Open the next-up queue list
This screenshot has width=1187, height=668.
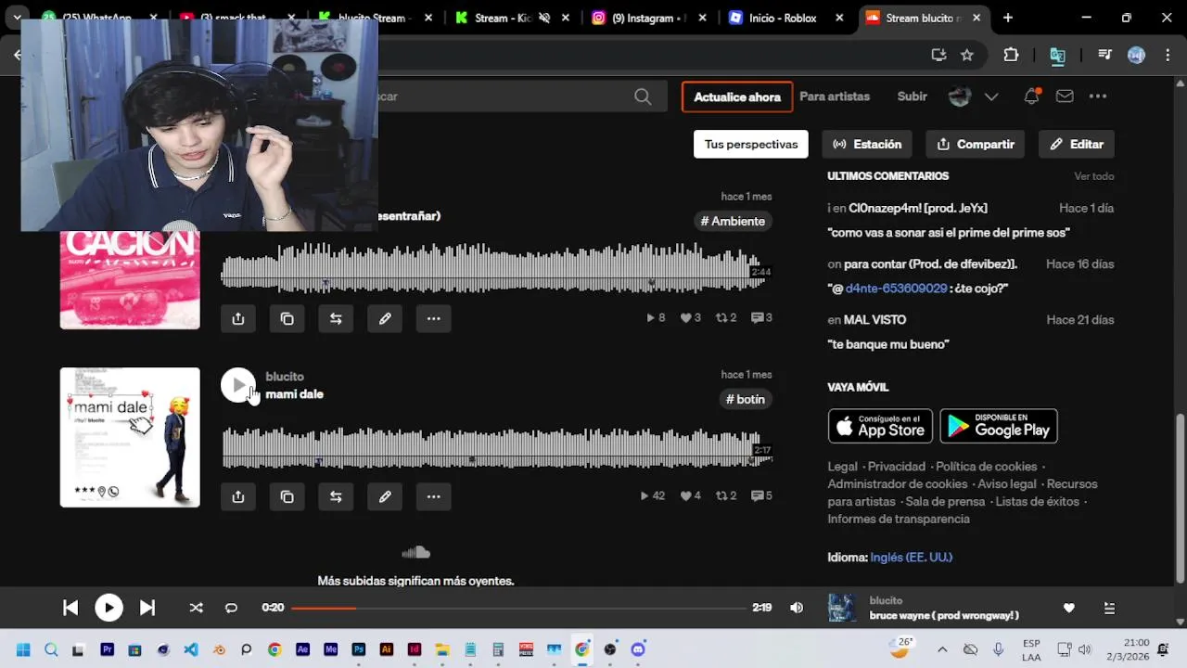1109,608
